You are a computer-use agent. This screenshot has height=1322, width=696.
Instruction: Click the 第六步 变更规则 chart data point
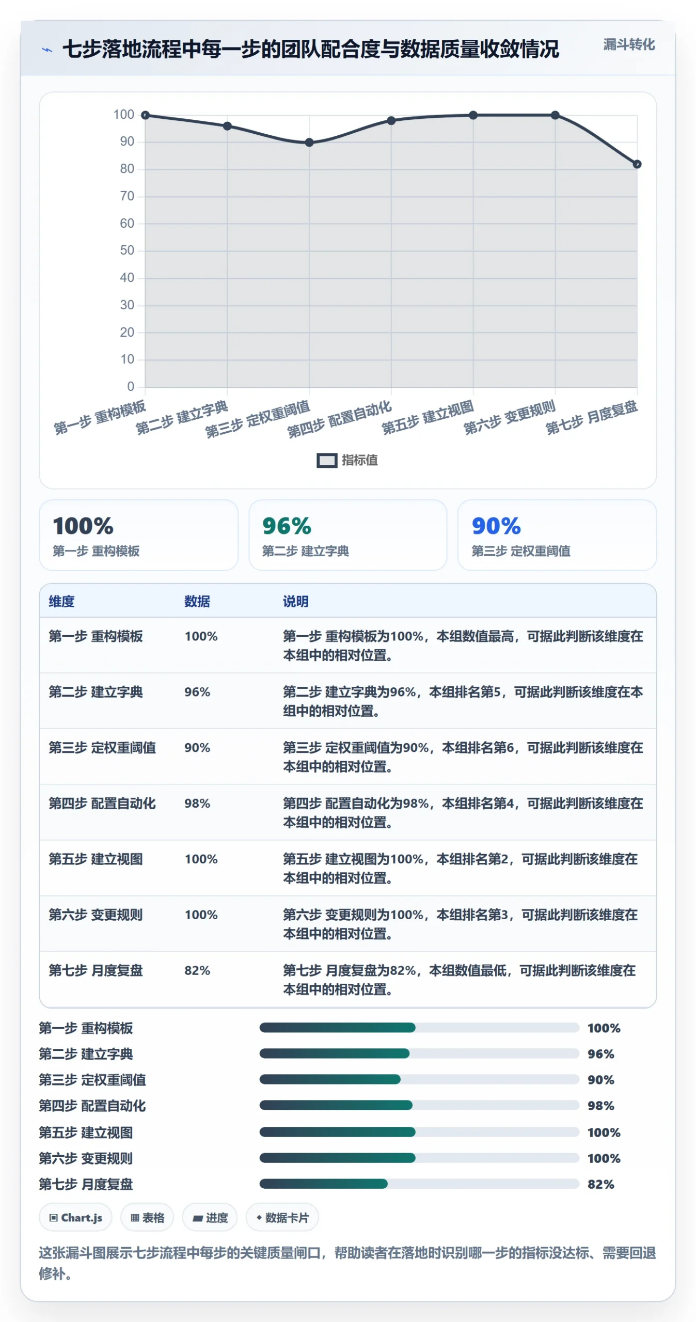[x=555, y=115]
